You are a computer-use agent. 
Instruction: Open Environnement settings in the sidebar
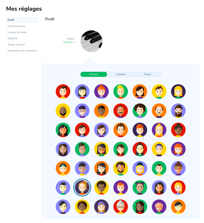point(16,26)
